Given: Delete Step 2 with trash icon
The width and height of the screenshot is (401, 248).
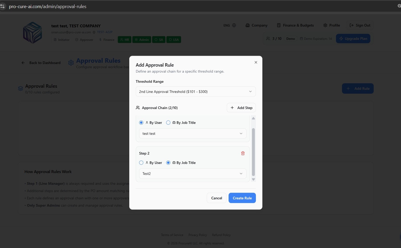Looking at the screenshot, I should 243,153.
